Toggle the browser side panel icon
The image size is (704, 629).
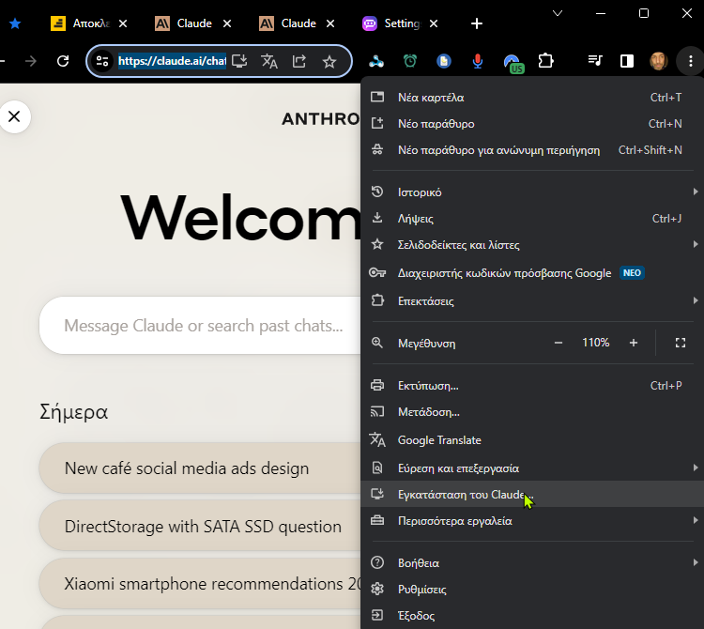tap(627, 61)
